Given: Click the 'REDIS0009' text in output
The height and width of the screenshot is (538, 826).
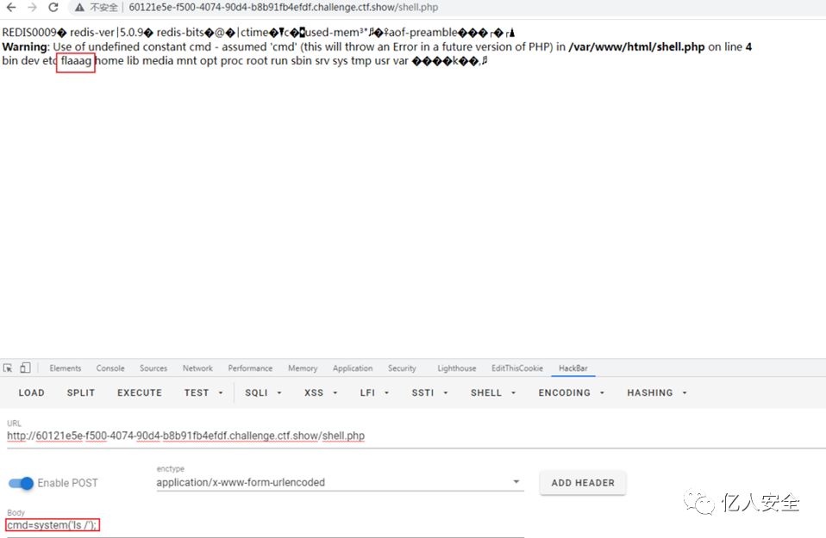Looking at the screenshot, I should point(29,33).
